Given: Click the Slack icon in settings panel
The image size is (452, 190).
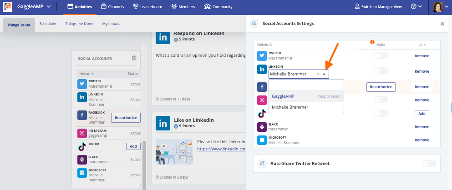Looking at the screenshot, I should [262, 127].
